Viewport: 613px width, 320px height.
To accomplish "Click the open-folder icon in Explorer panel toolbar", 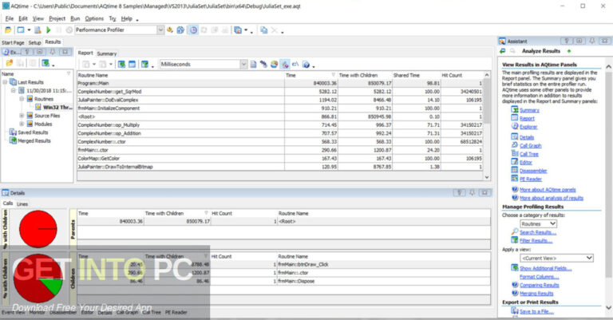I will [x=9, y=63].
